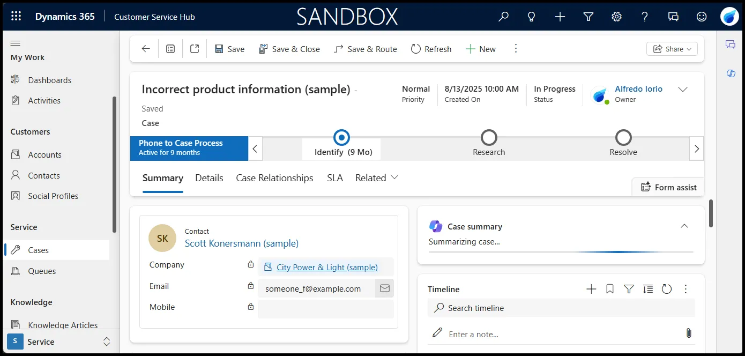Open the Copilot icon in the right side pane
745x356 pixels.
pyautogui.click(x=731, y=73)
